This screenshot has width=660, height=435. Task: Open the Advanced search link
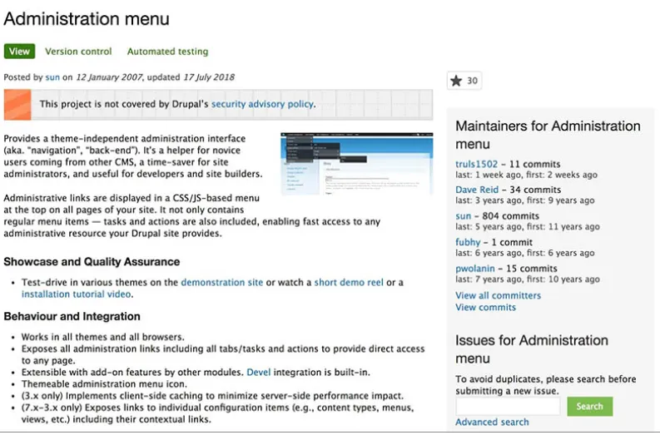492,422
